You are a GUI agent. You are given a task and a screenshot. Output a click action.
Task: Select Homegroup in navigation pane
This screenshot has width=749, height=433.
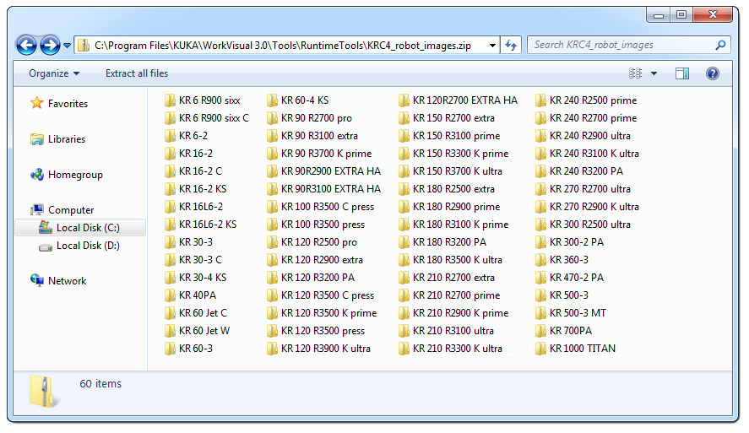(67, 175)
